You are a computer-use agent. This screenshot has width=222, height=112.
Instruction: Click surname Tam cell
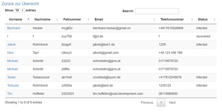tap(36, 53)
